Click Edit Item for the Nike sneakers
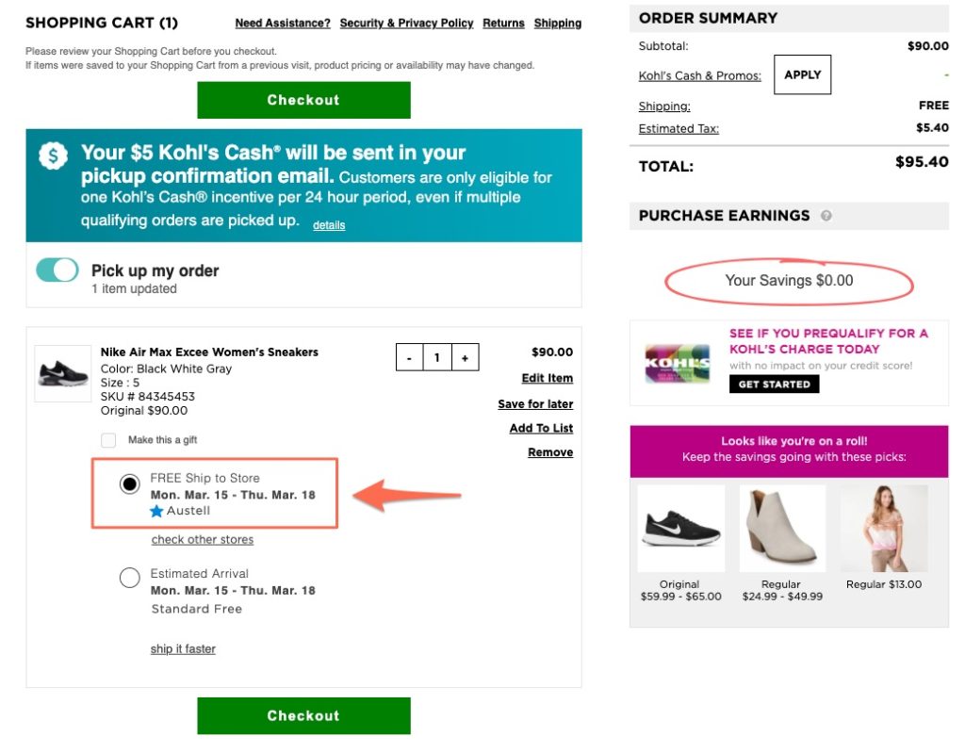This screenshot has height=753, width=965. (x=547, y=378)
